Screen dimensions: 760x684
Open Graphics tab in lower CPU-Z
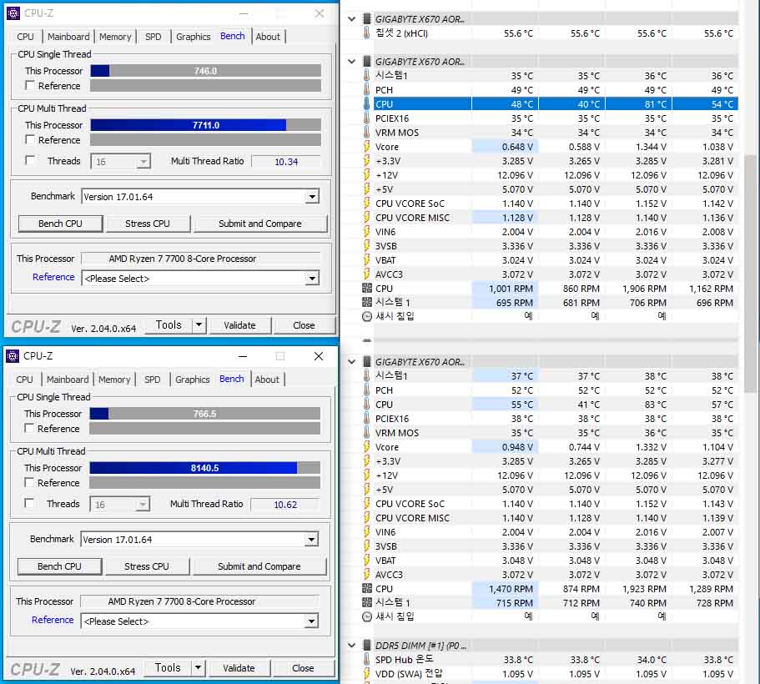coord(193,379)
